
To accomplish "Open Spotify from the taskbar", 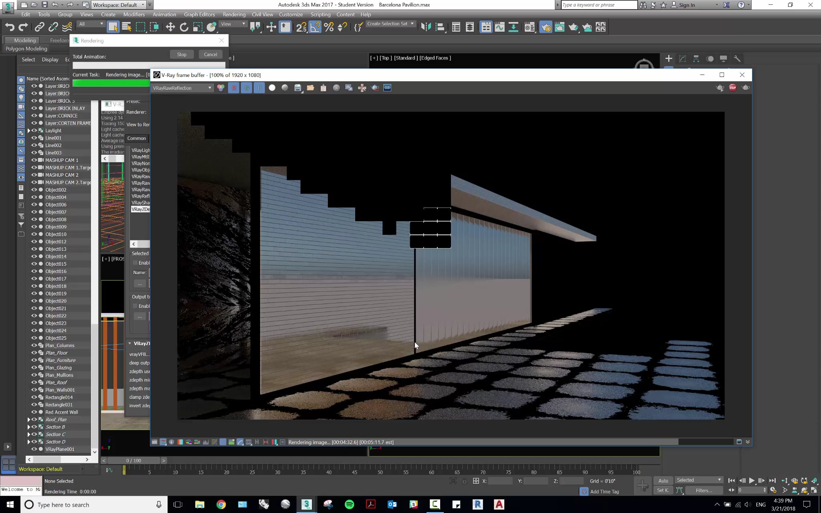I will [350, 504].
